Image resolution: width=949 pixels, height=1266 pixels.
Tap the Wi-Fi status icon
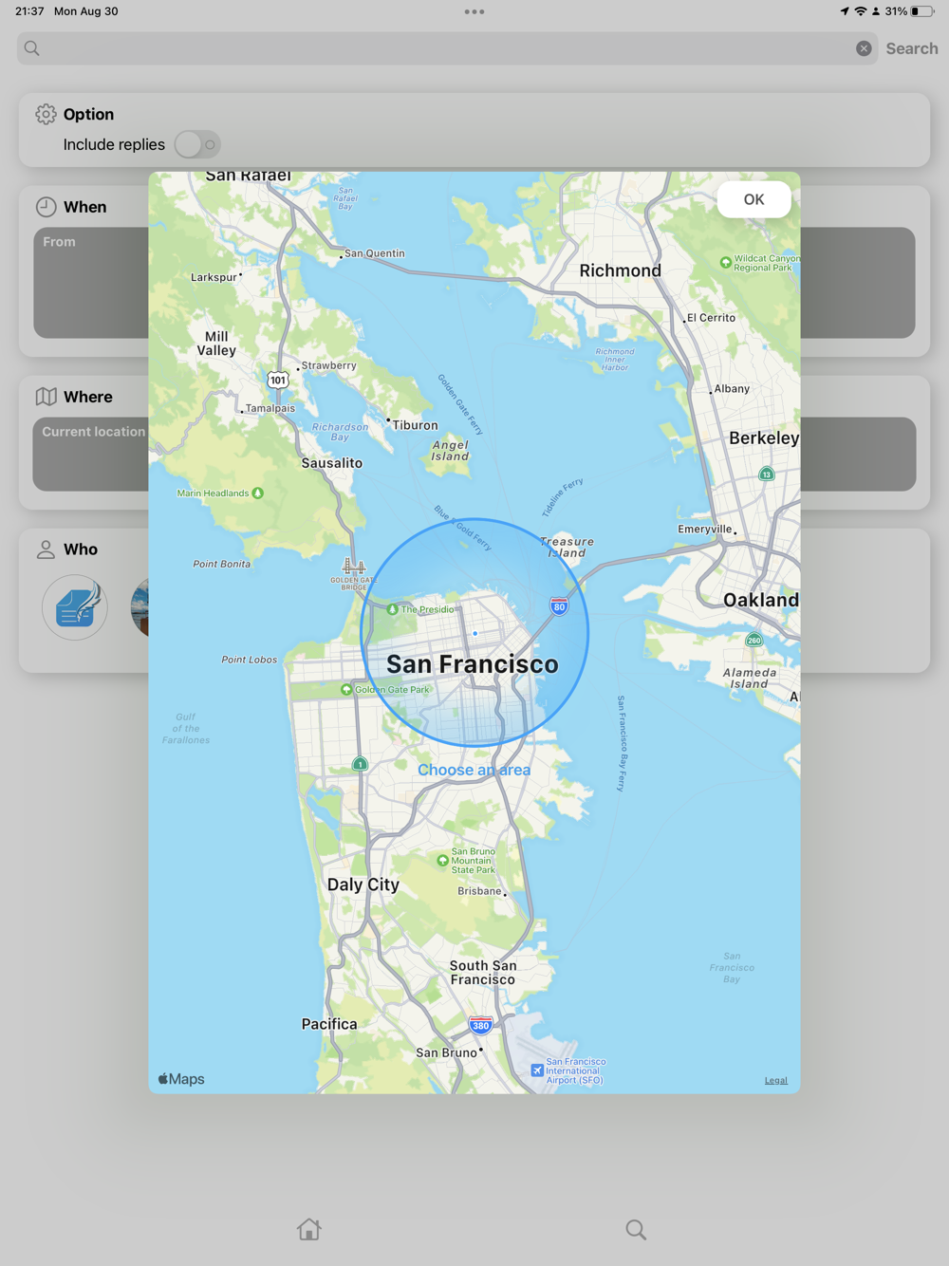(x=861, y=11)
